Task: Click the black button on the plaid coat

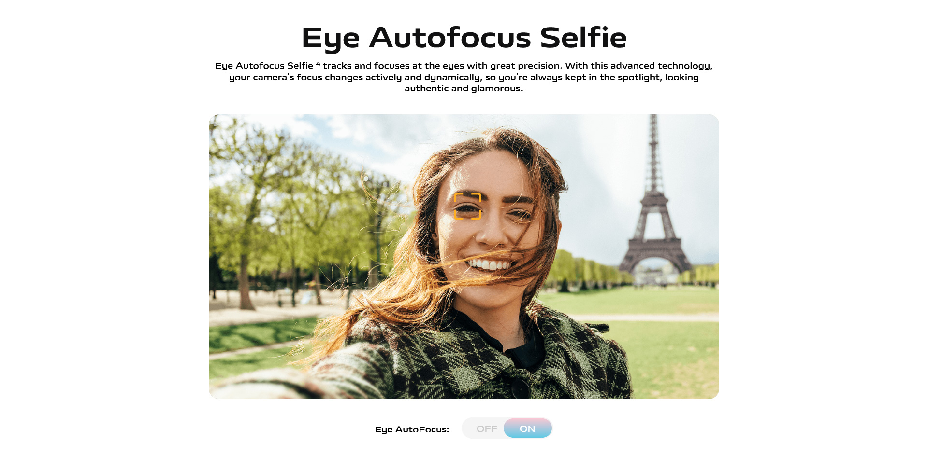Action: click(x=520, y=387)
